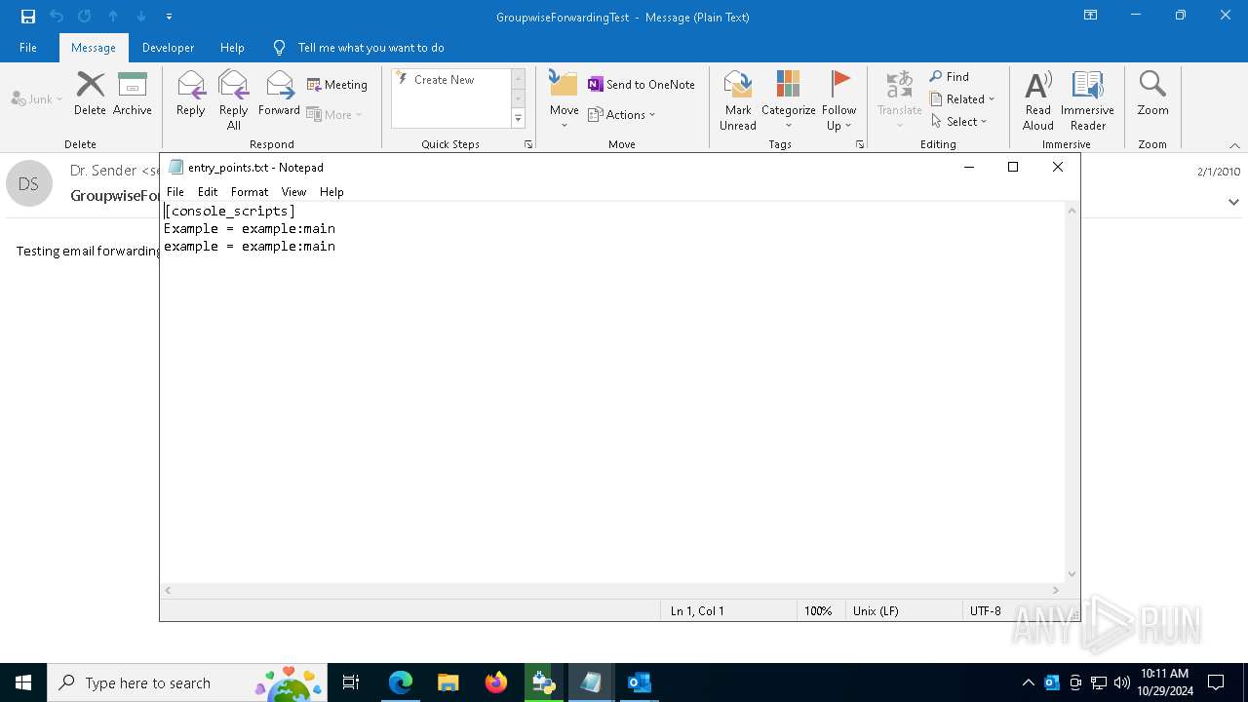Open the Tags dialog launcher
Viewport: 1248px width, 702px height.
point(860,144)
